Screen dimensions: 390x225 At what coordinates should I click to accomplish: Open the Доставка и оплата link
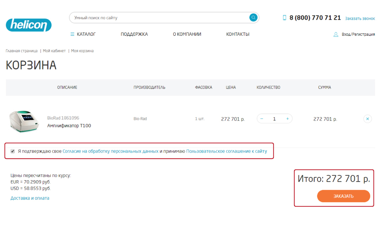click(30, 198)
